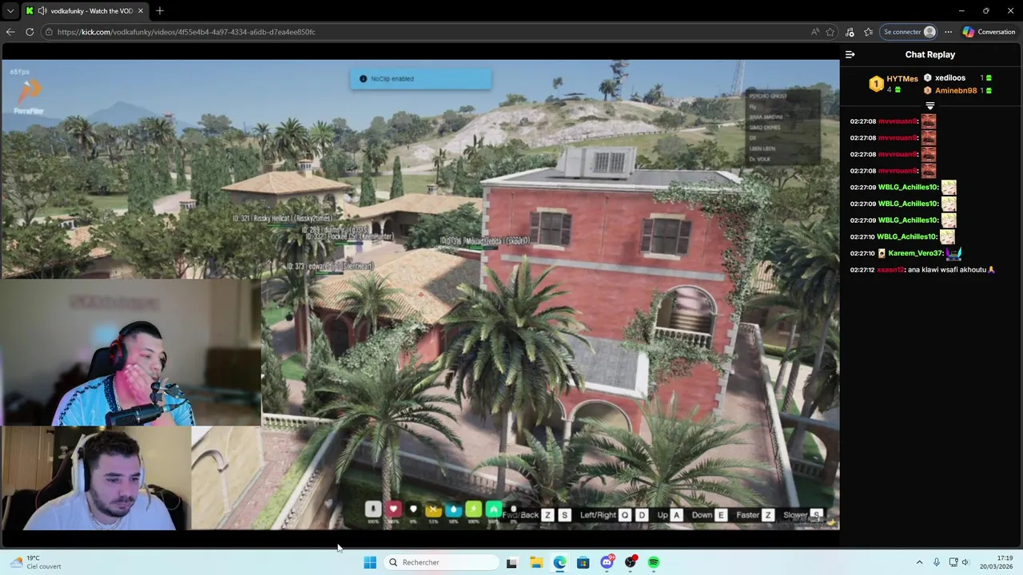This screenshot has width=1023, height=575.
Task: Open File Explorer from the taskbar
Action: point(535,562)
